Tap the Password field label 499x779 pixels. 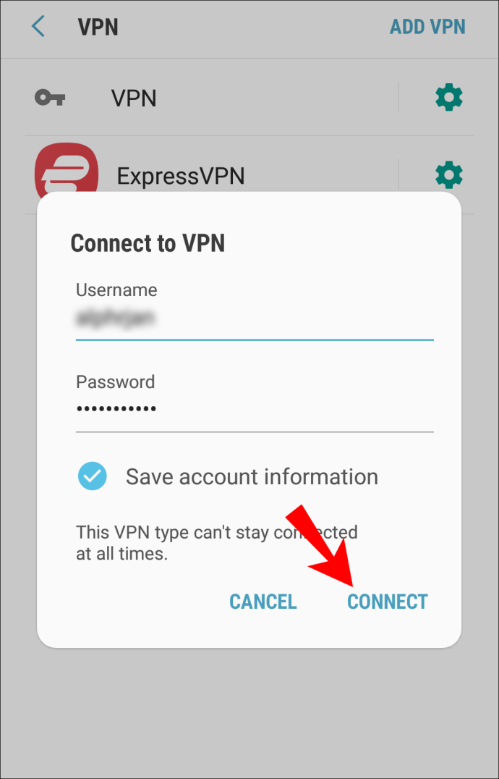[116, 382]
